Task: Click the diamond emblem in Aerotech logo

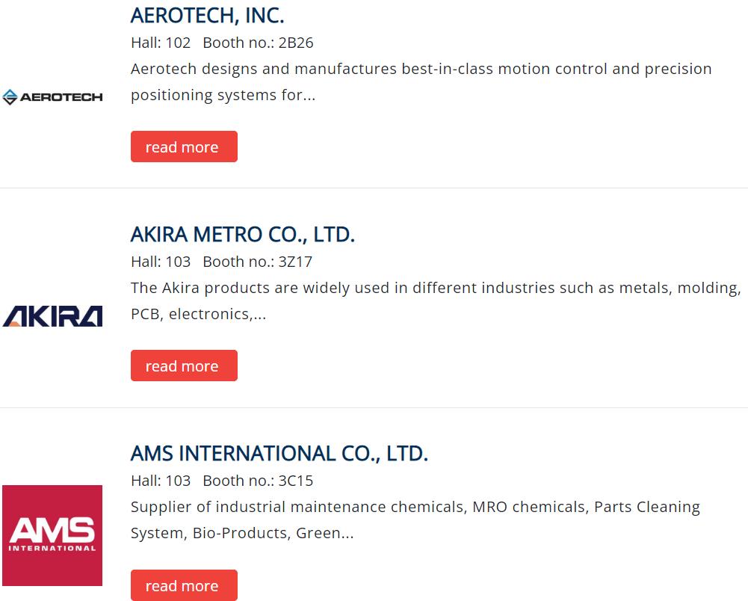Action: tap(10, 97)
